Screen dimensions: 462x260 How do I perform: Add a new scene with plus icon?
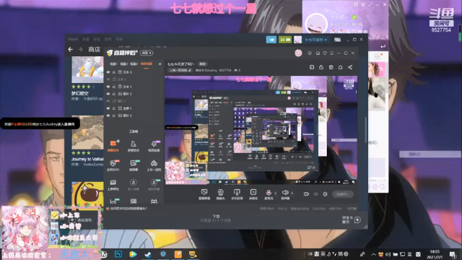click(160, 64)
